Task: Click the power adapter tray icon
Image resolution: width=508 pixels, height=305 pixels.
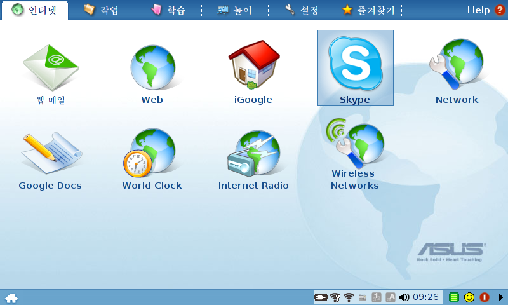Action: 321,297
